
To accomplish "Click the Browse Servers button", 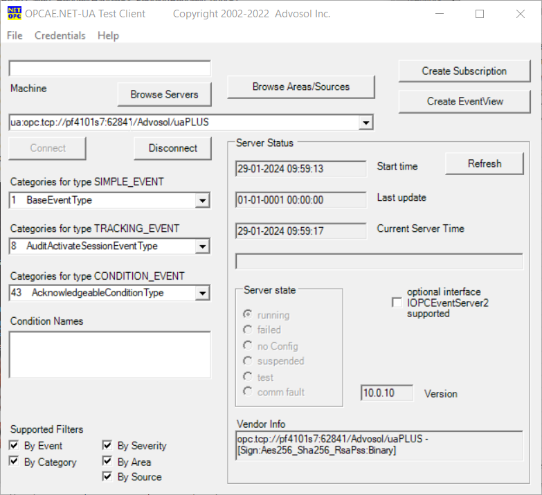I will (164, 94).
